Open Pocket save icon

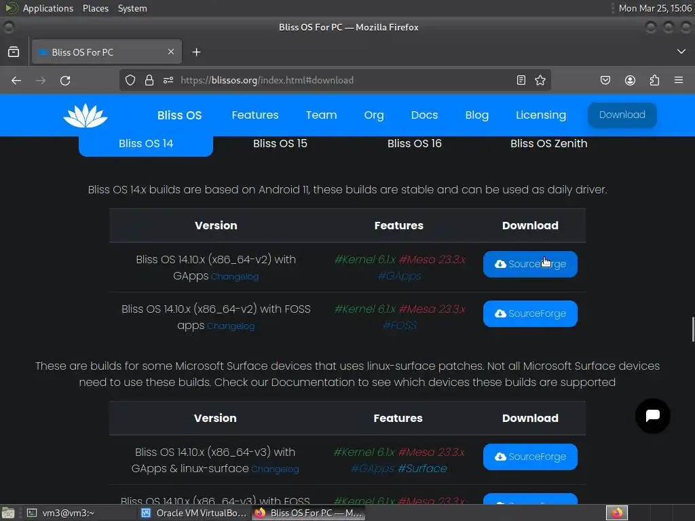coord(605,80)
